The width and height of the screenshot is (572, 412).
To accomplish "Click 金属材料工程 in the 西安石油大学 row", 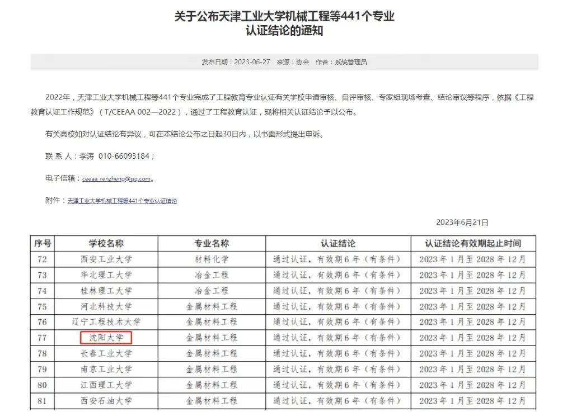I will pyautogui.click(x=212, y=401).
